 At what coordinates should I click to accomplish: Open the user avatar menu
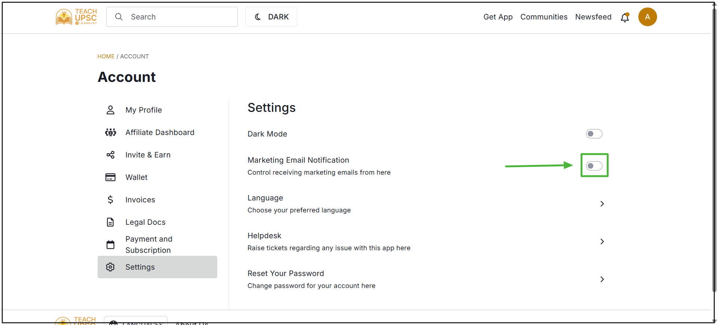coord(647,17)
